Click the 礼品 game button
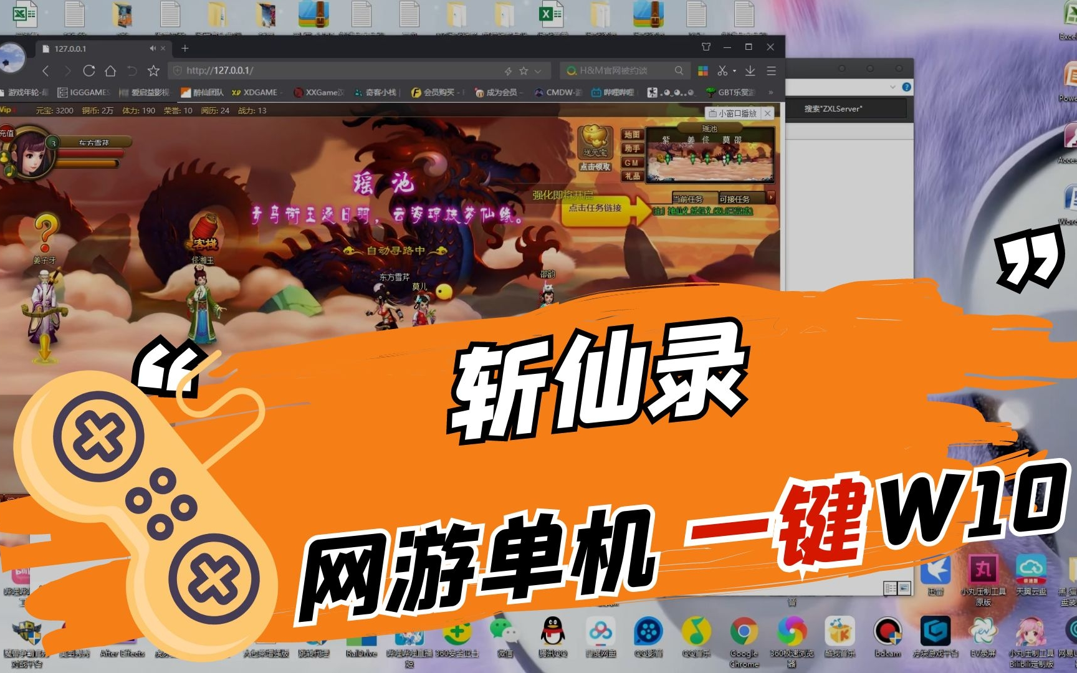 pyautogui.click(x=632, y=176)
